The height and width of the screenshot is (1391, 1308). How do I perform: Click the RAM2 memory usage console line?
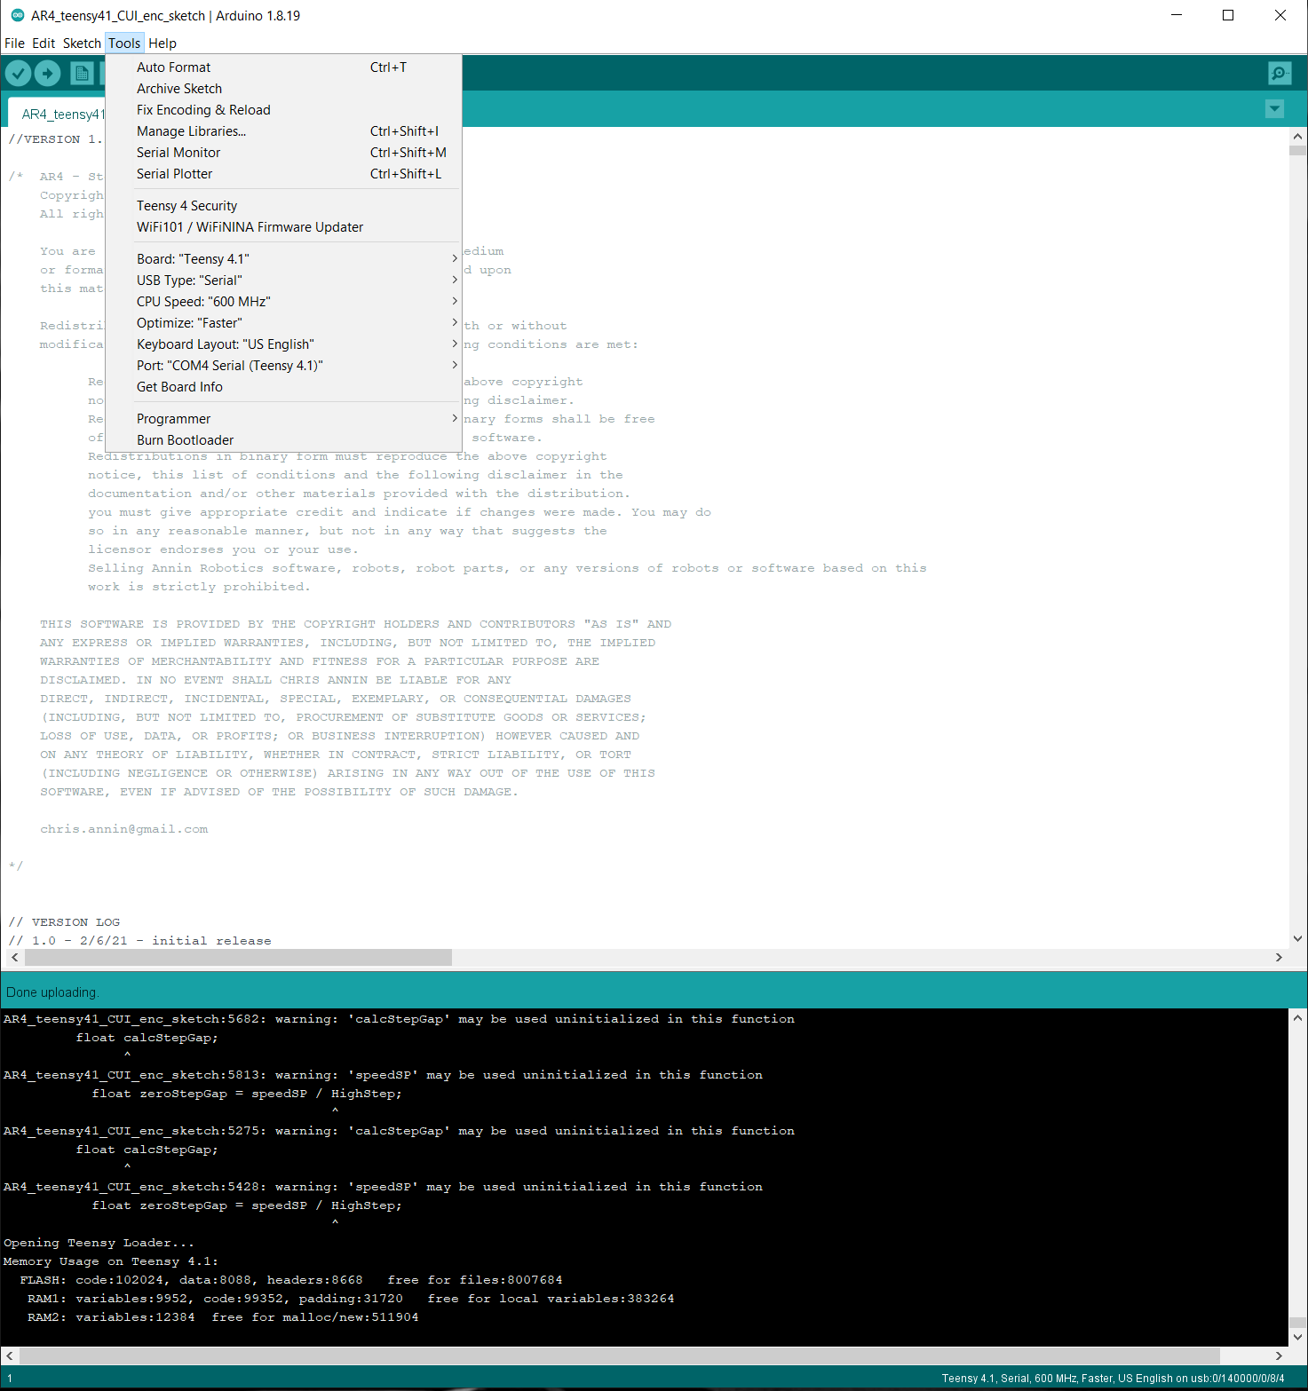pos(223,1317)
